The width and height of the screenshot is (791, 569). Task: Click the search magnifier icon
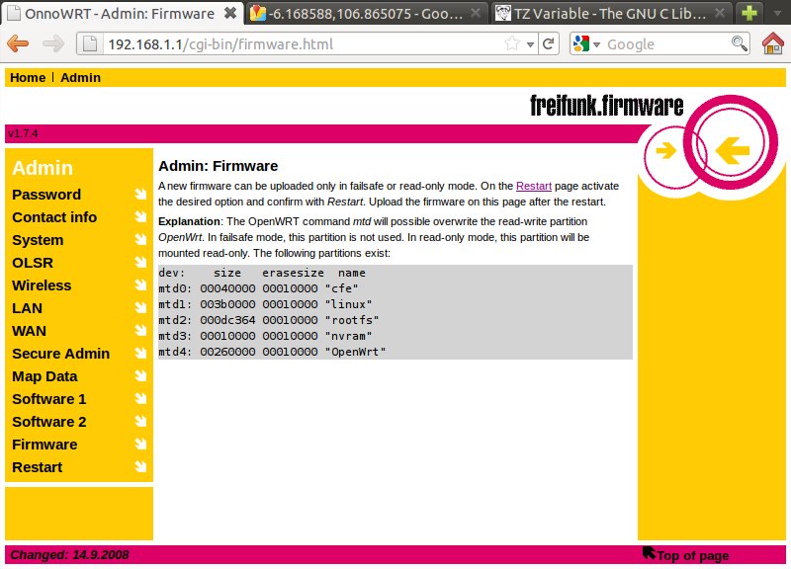739,44
